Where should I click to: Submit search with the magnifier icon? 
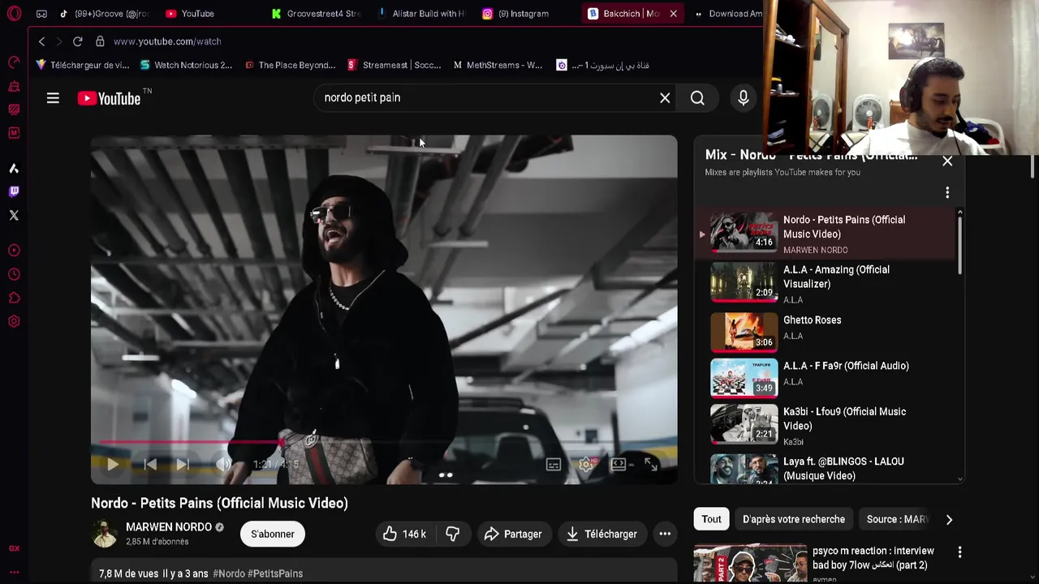pyautogui.click(x=697, y=98)
